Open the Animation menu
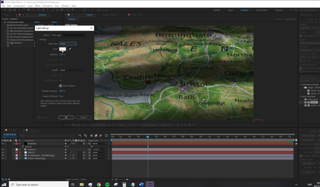The width and height of the screenshot is (320, 187). pyautogui.click(x=48, y=5)
